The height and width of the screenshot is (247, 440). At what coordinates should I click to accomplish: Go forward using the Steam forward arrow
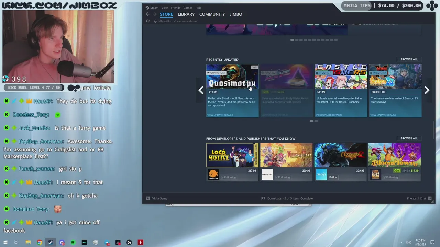pyautogui.click(x=155, y=14)
